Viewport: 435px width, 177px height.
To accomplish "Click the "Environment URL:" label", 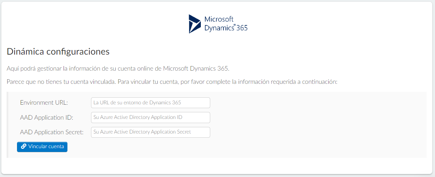I will coord(44,103).
